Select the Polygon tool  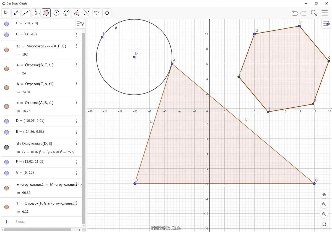(x=46, y=13)
